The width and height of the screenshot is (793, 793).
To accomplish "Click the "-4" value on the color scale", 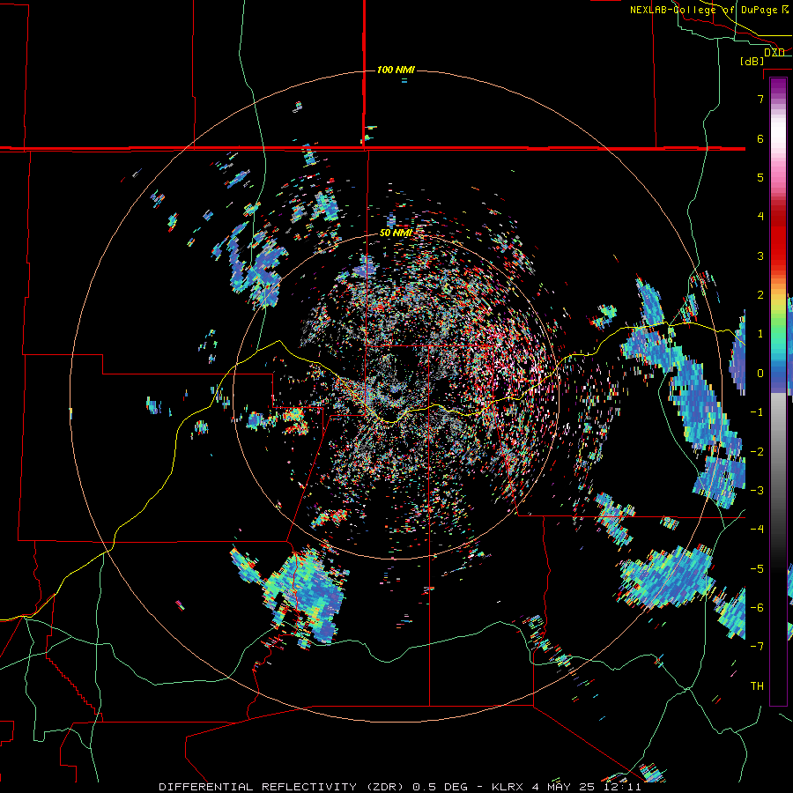I will (757, 530).
